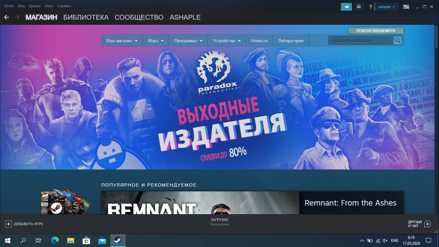Click the Популярное и рекомендуемое heading
The width and height of the screenshot is (439, 247).
149,185
